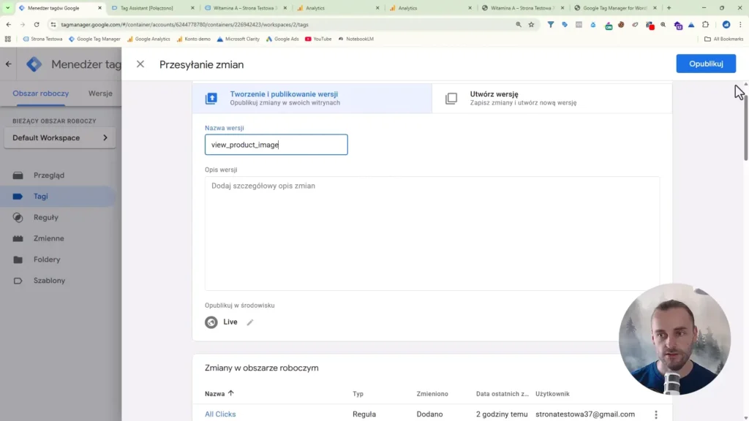Image resolution: width=749 pixels, height=421 pixels.
Task: Click the Użytkownik column header
Action: (552, 394)
